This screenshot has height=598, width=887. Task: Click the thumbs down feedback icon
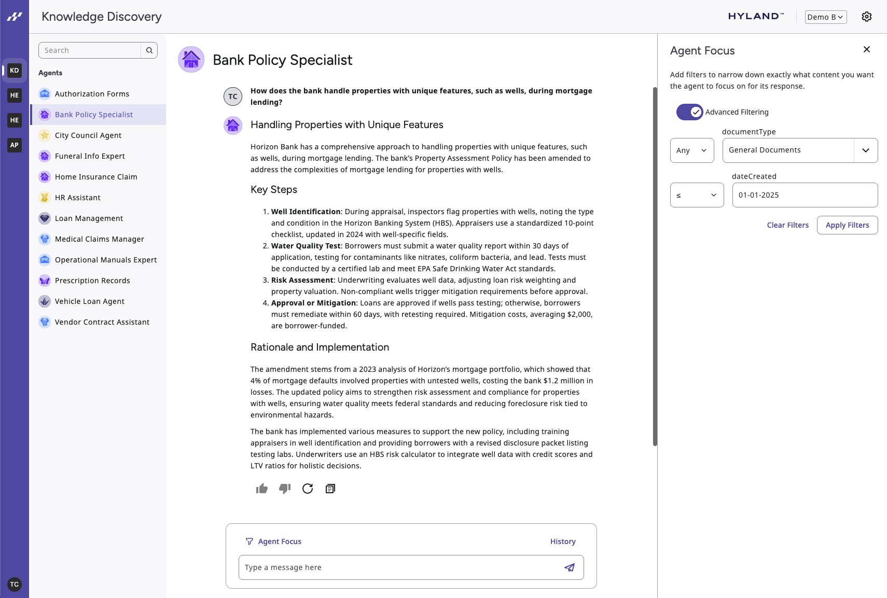point(285,489)
